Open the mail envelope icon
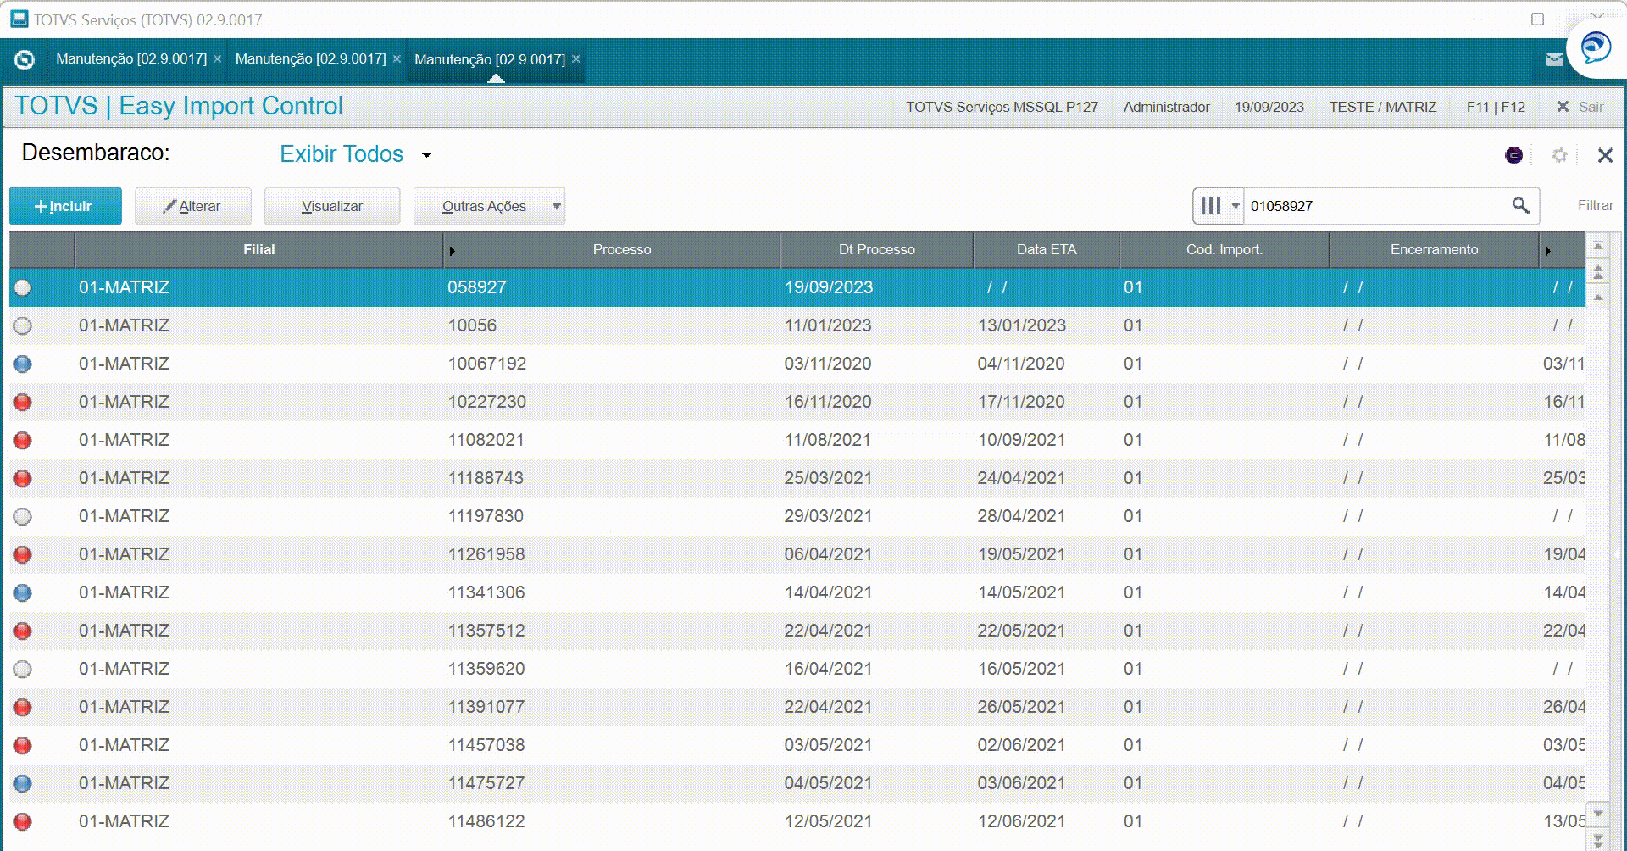This screenshot has width=1627, height=851. (x=1554, y=59)
